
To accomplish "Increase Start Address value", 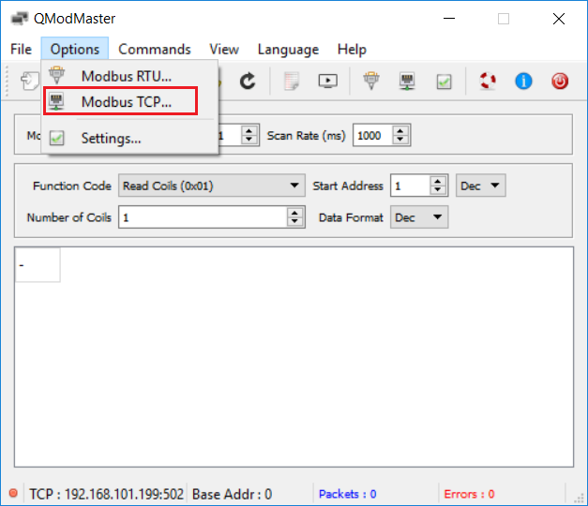I will (x=438, y=181).
